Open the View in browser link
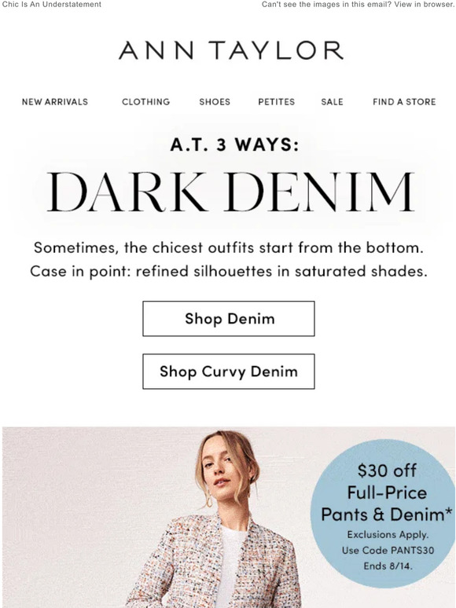456x608 pixels. (x=424, y=5)
